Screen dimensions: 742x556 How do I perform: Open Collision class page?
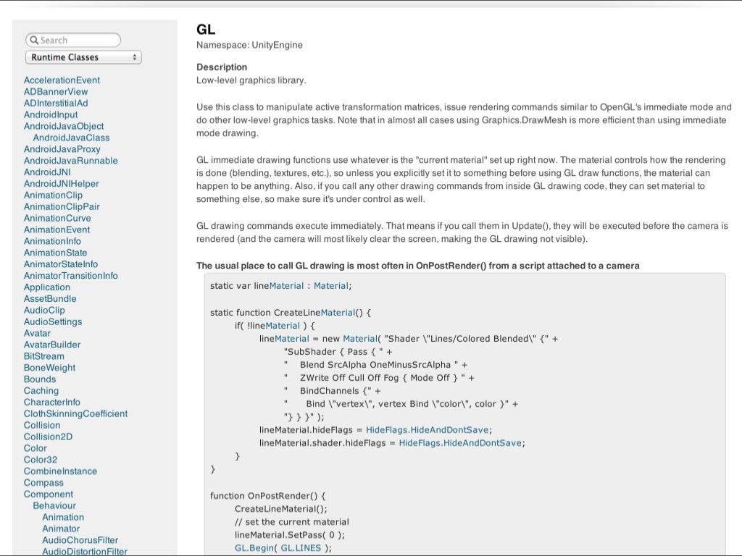42,426
